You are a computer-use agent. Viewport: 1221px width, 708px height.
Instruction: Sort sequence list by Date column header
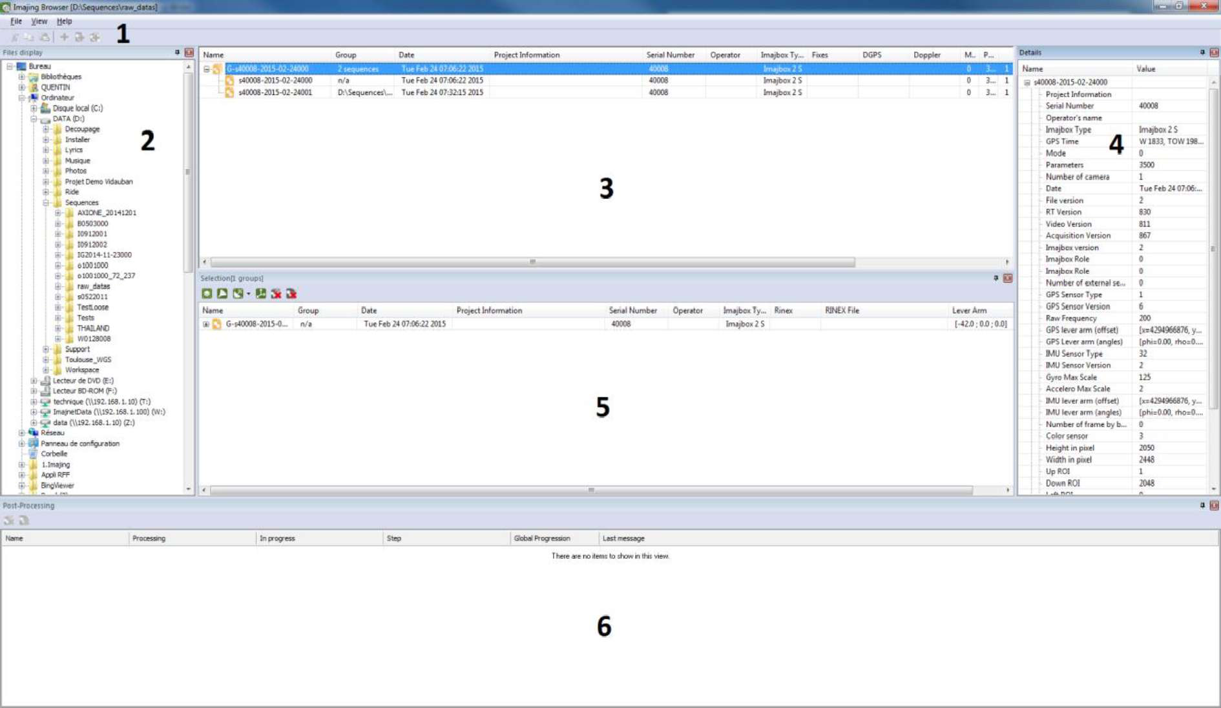click(x=441, y=55)
